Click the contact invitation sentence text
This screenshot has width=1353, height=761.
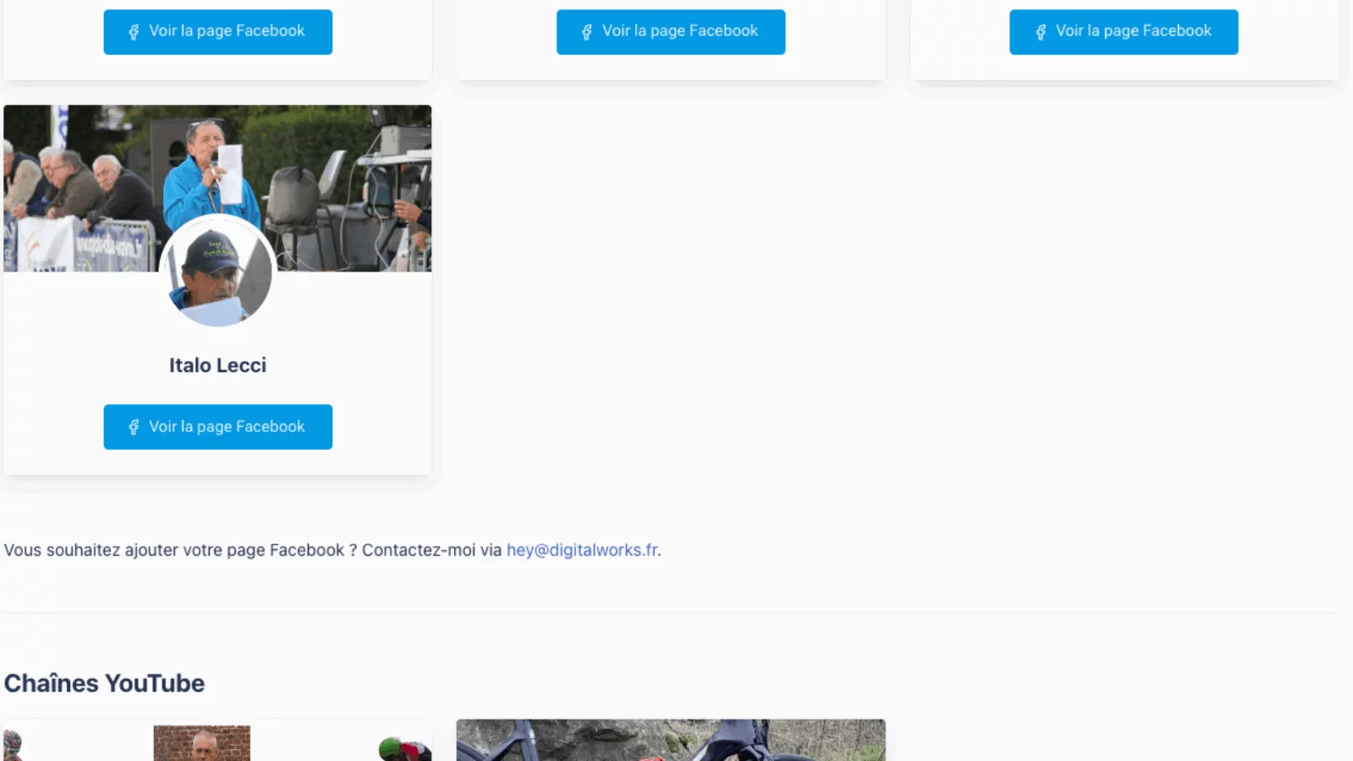point(254,550)
